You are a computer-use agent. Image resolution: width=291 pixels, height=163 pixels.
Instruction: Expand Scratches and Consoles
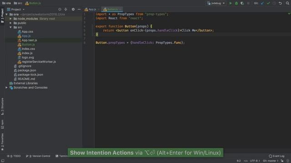[x=6, y=87]
